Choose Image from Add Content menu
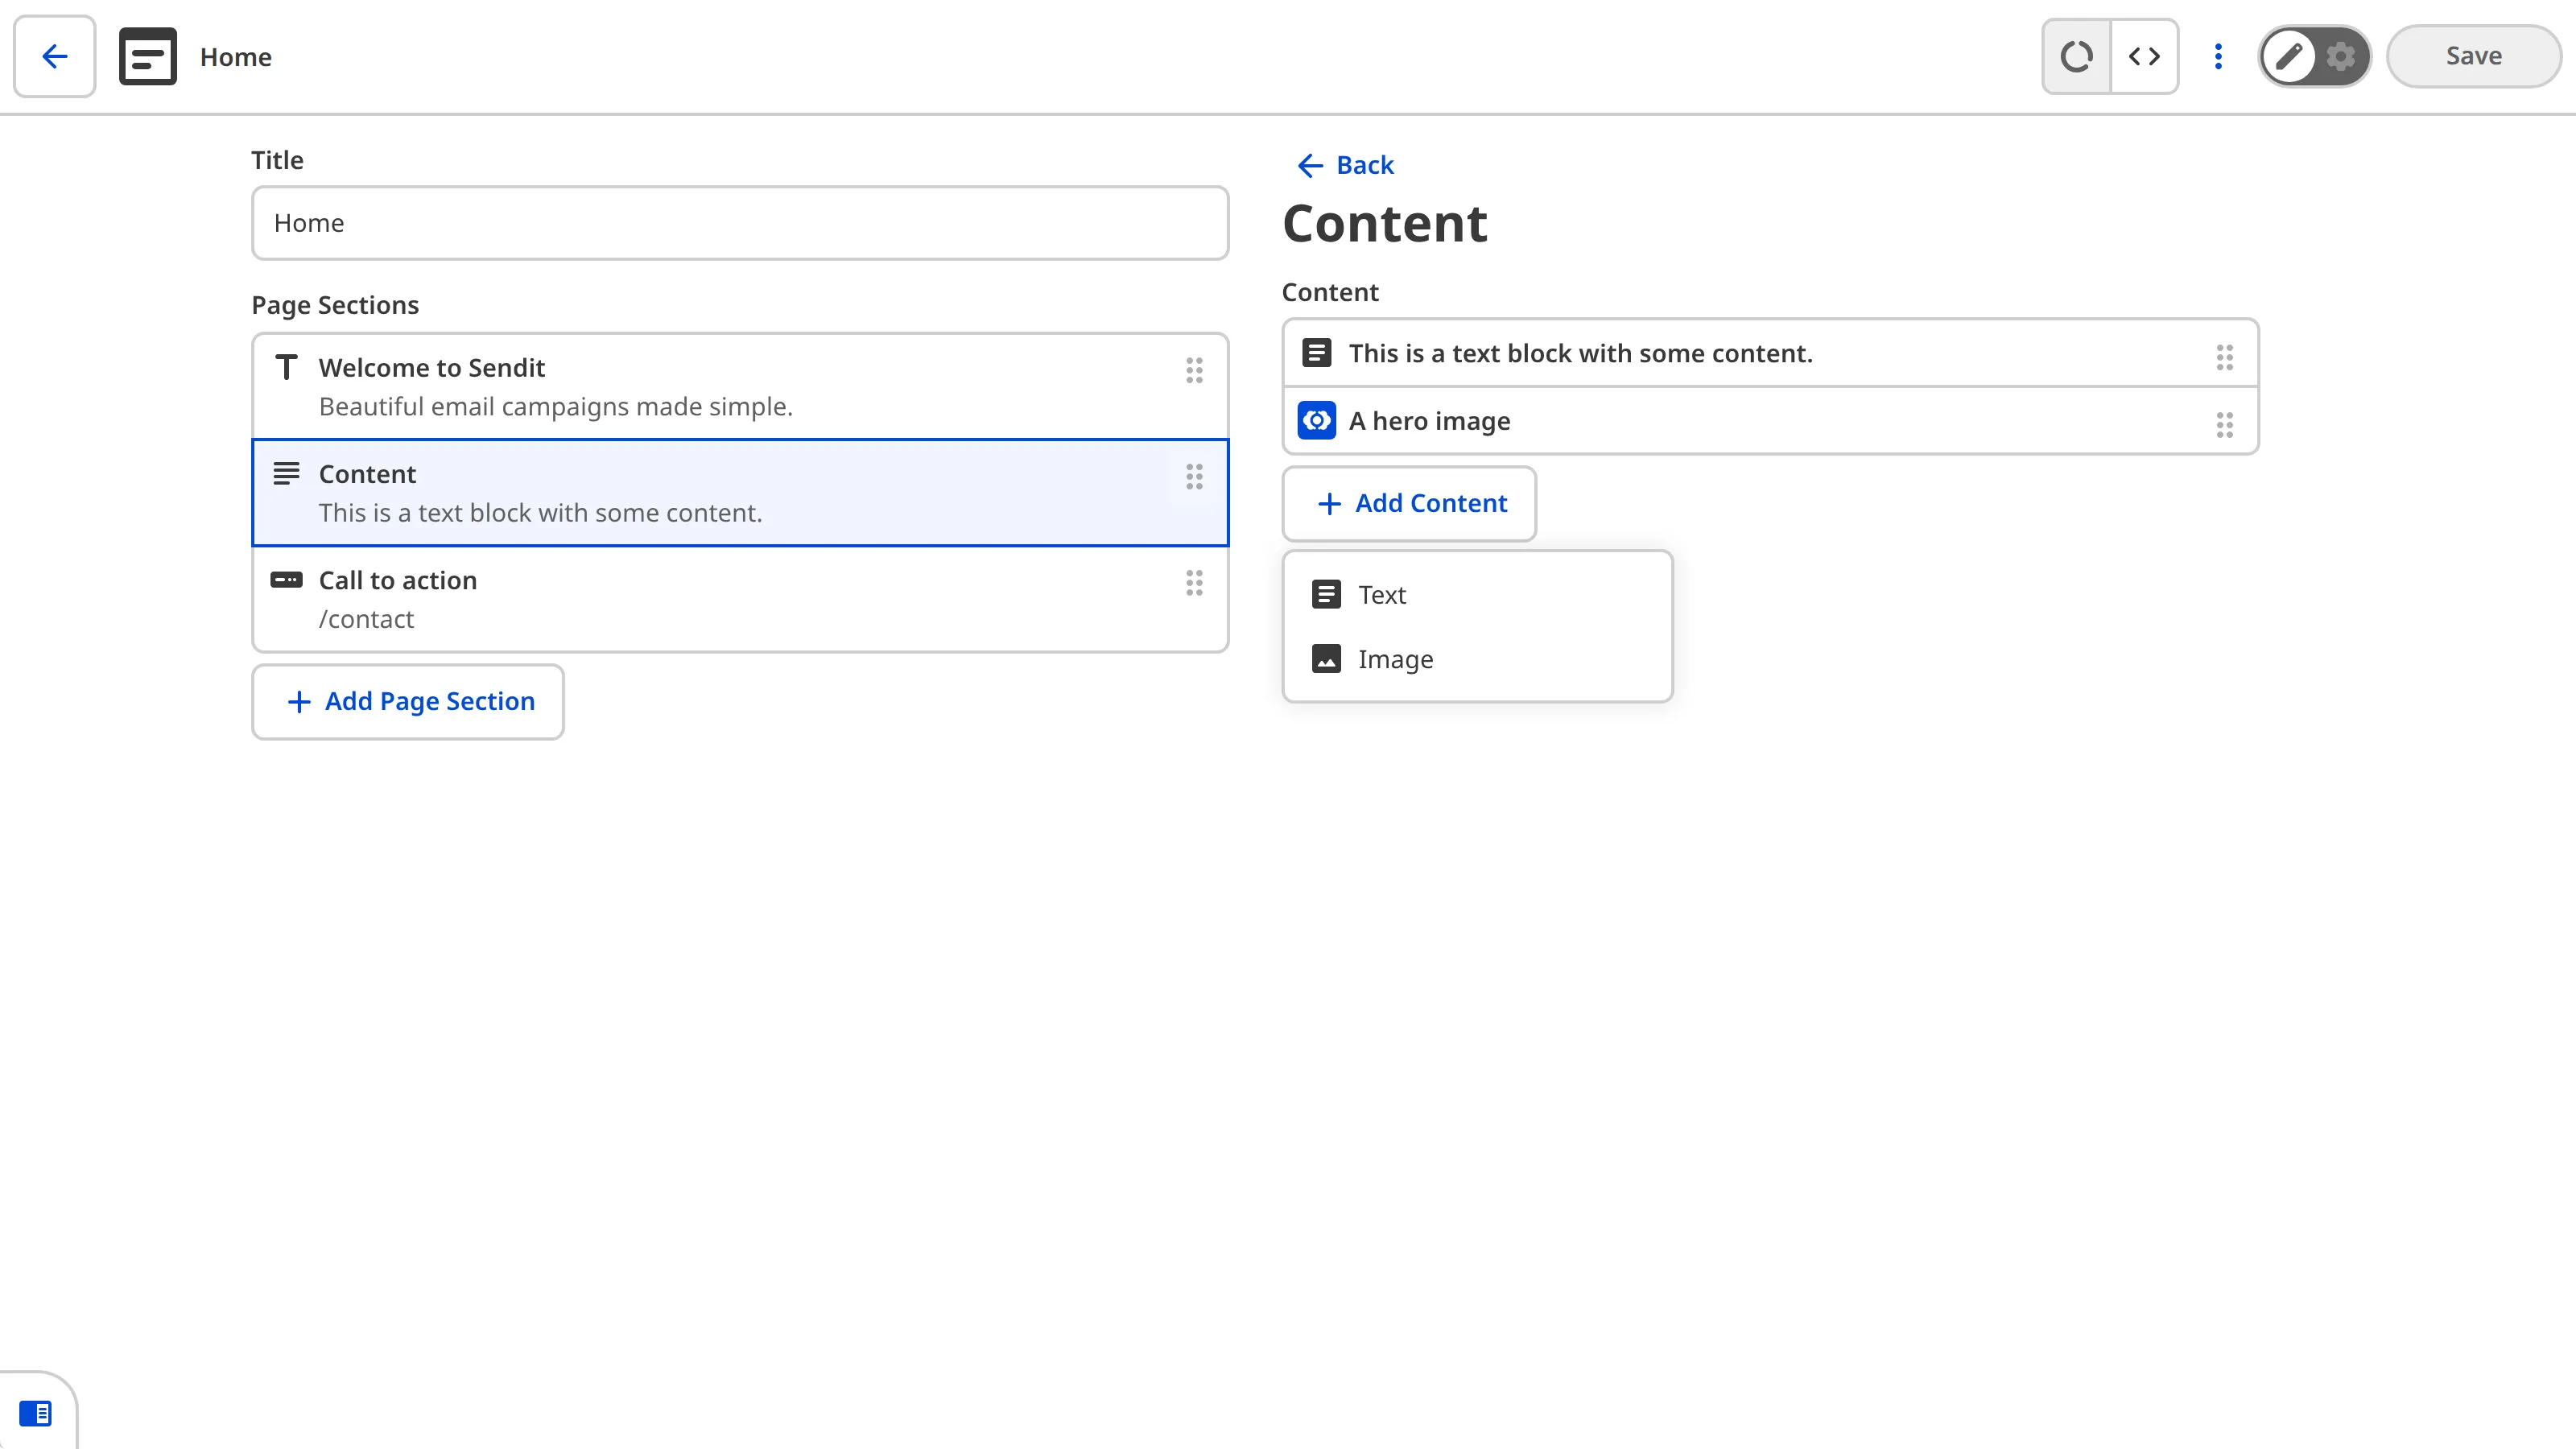 (1477, 659)
